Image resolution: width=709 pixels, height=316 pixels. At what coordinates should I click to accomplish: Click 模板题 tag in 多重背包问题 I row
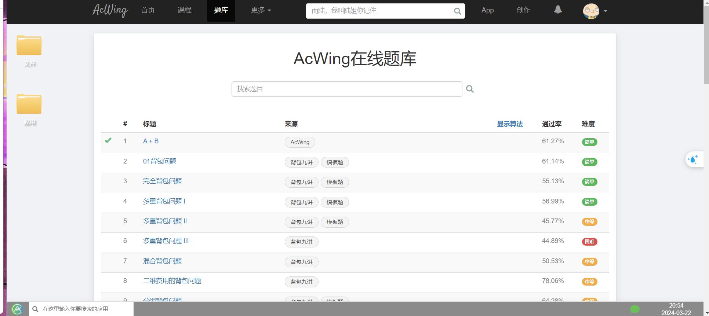(335, 202)
